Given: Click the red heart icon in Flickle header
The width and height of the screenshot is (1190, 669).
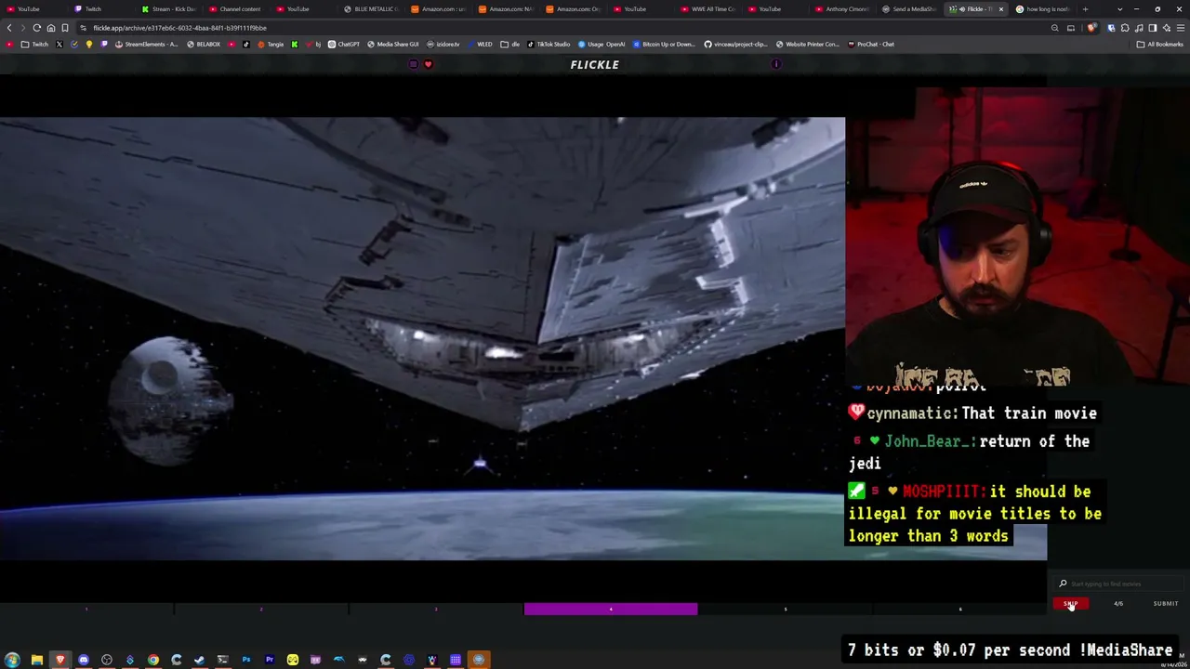Looking at the screenshot, I should click(x=428, y=64).
